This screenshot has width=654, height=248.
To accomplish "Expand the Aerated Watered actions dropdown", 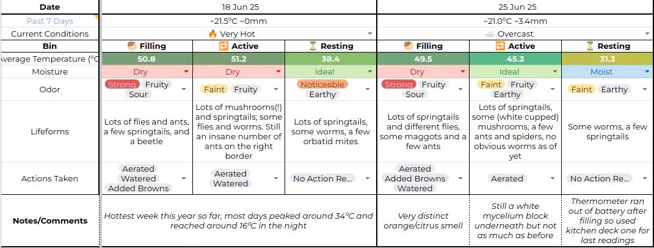I will click(x=275, y=179).
